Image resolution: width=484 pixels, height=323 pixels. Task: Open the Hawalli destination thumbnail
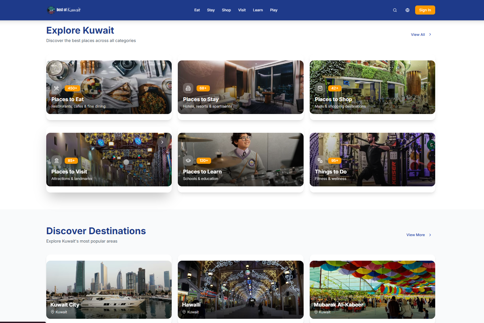[x=241, y=290]
